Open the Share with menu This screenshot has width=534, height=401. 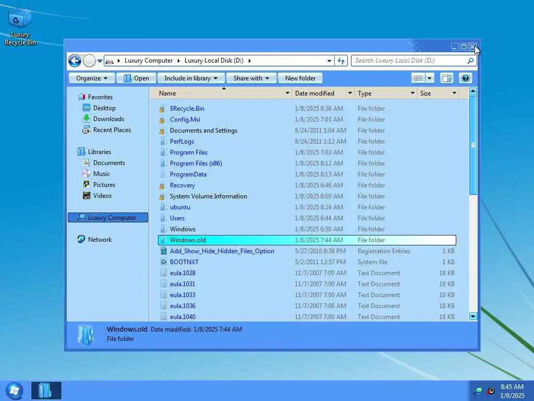(x=251, y=78)
